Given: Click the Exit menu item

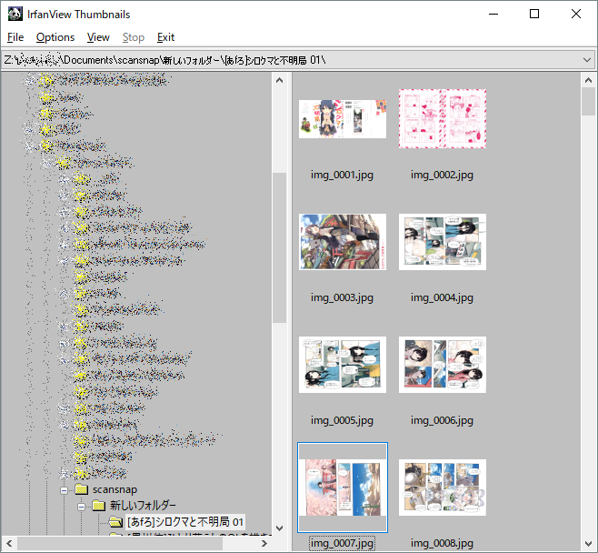Looking at the screenshot, I should pos(165,37).
